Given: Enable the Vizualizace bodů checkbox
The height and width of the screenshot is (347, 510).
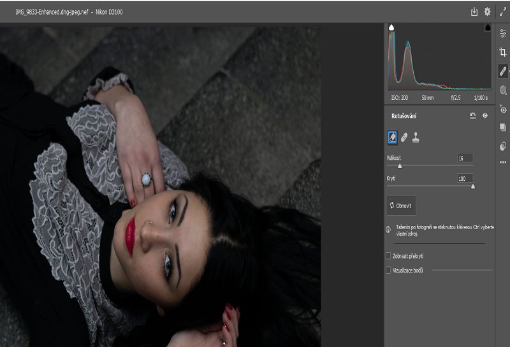Looking at the screenshot, I should pyautogui.click(x=389, y=270).
